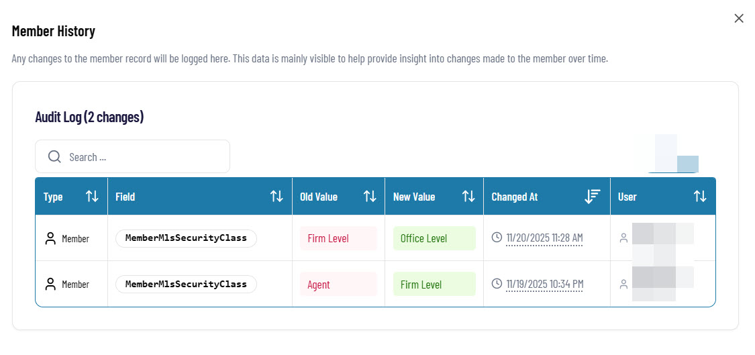
Task: Toggle Changed At descending sort icon
Action: click(x=592, y=197)
